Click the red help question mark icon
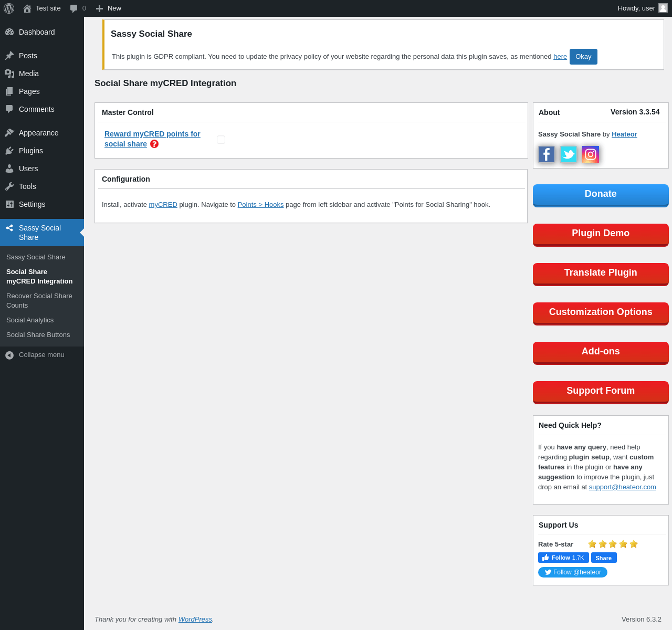 (x=154, y=144)
